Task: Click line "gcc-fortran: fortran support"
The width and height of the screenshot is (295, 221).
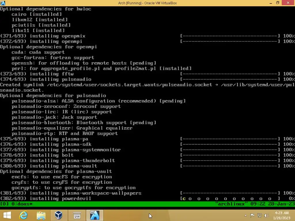Action: [x=53, y=58]
